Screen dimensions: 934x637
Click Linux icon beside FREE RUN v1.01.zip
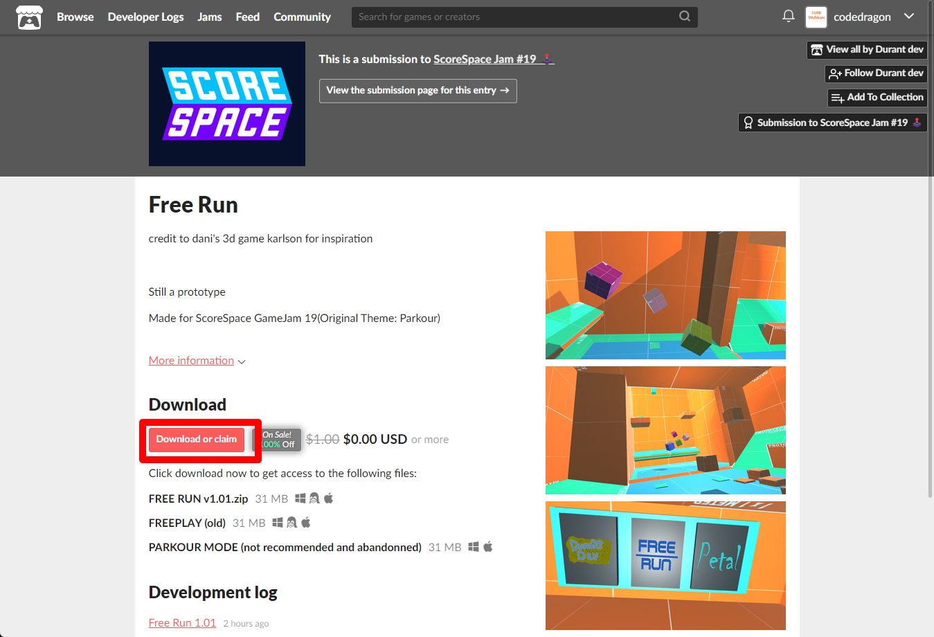point(314,499)
